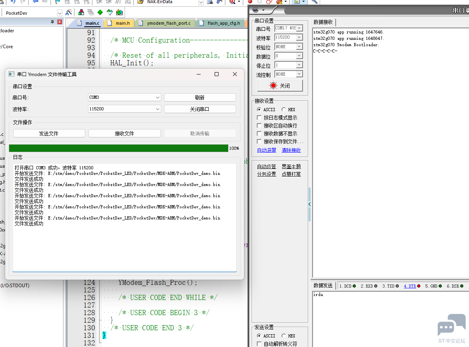The height and width of the screenshot is (347, 469).
Task: Select HEX send mode radio button
Action: tap(283, 335)
